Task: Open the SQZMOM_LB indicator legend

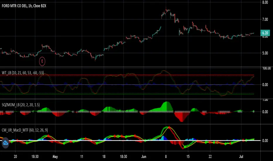Action: click(21, 105)
